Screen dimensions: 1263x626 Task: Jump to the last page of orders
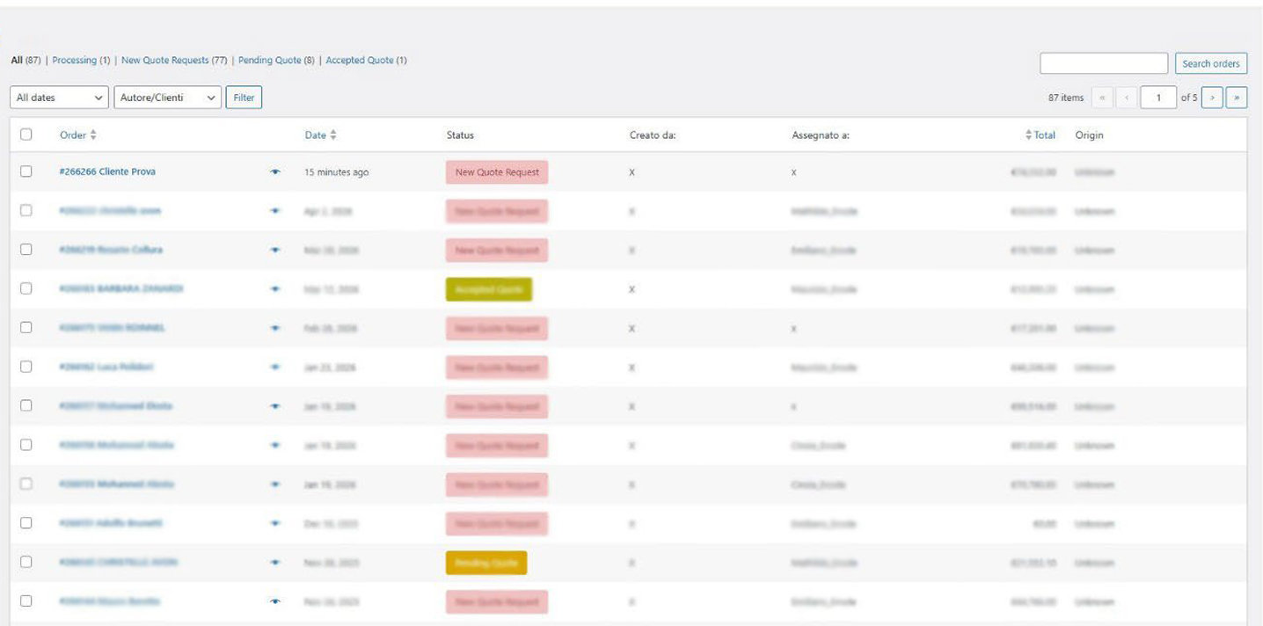[x=1237, y=98]
